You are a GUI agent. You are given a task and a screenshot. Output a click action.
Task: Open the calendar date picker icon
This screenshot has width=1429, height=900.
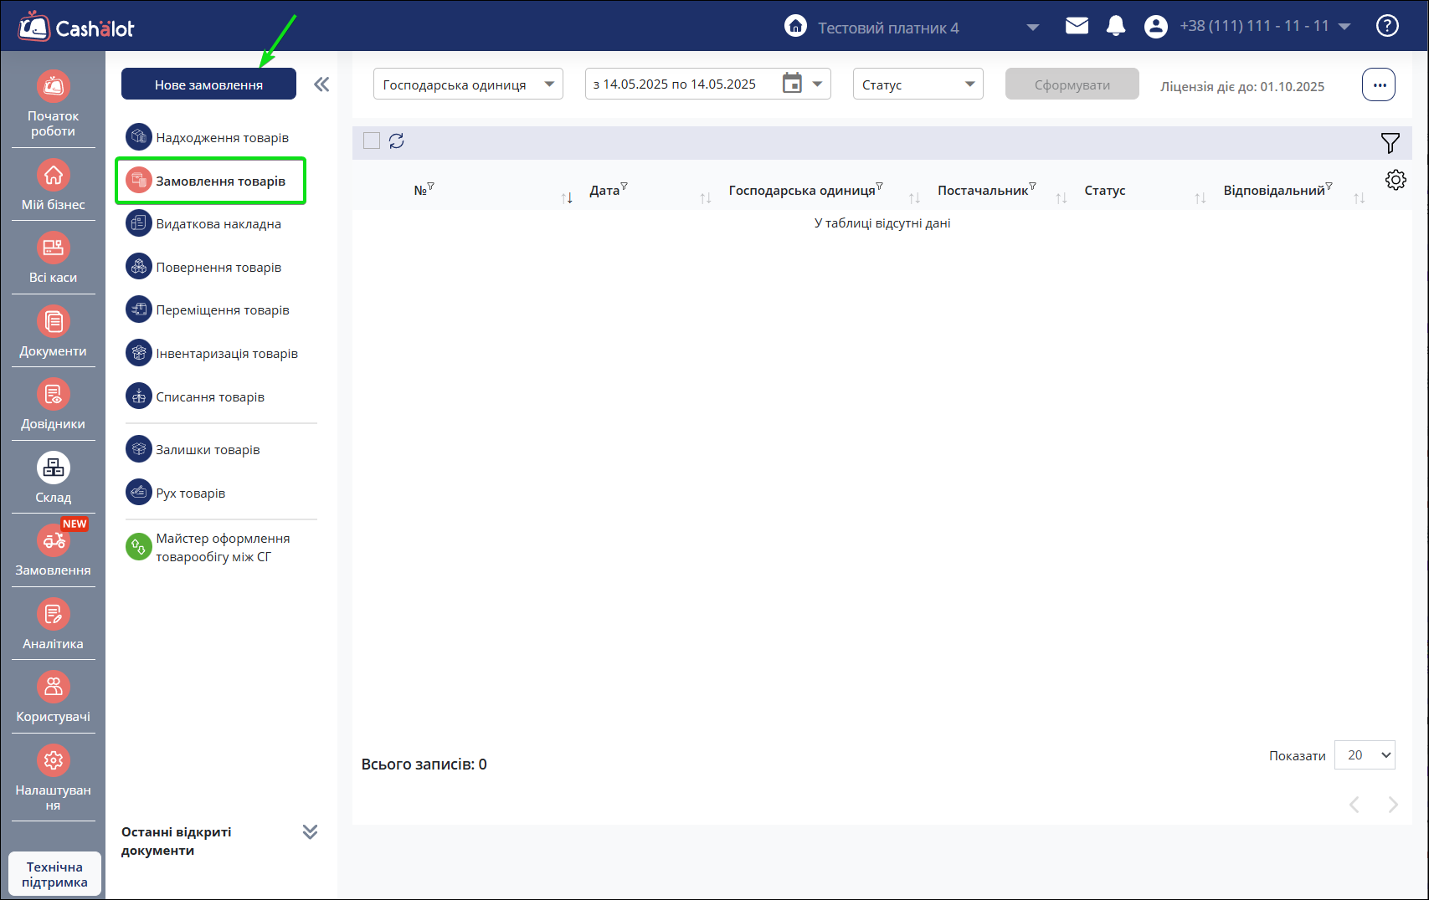point(792,84)
